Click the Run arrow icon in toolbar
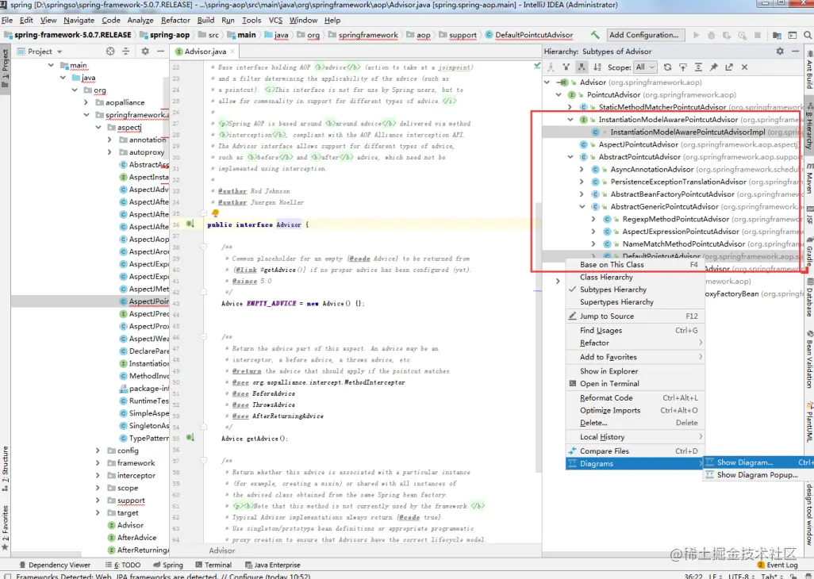This screenshot has width=814, height=579. [696, 35]
